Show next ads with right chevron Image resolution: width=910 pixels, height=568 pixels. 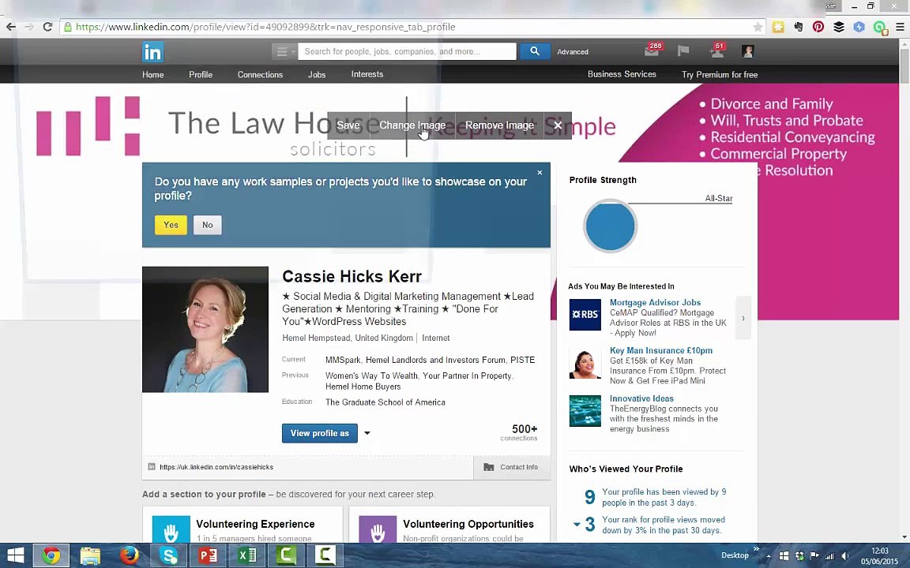coord(743,318)
